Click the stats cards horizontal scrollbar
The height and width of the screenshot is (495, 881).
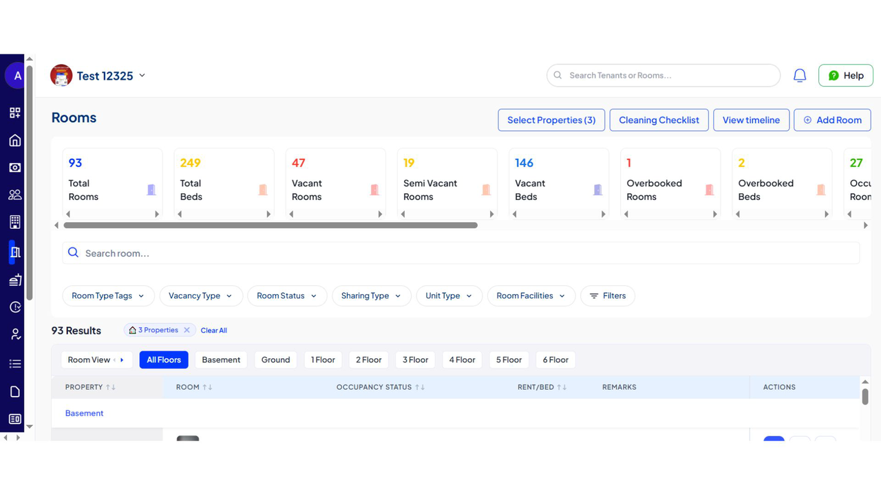[270, 225]
